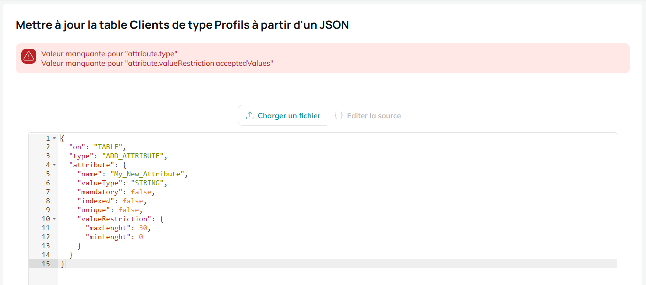Click the false value of "unique"

[129, 210]
